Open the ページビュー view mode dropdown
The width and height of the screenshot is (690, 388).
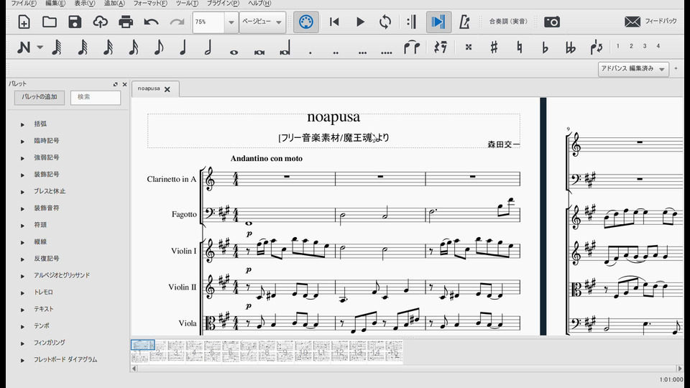[262, 22]
